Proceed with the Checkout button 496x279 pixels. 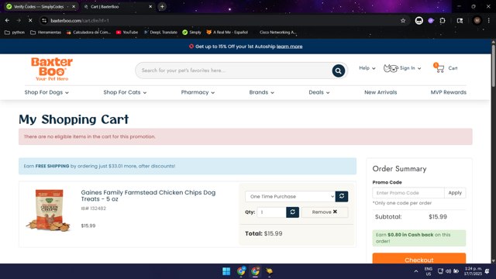tap(418, 258)
